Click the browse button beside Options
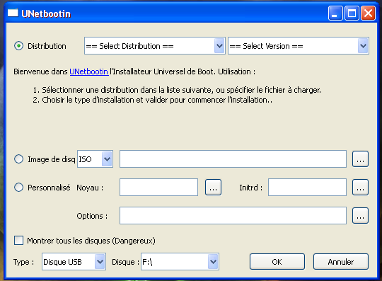Image resolution: width=382 pixels, height=281 pixels. (x=360, y=216)
